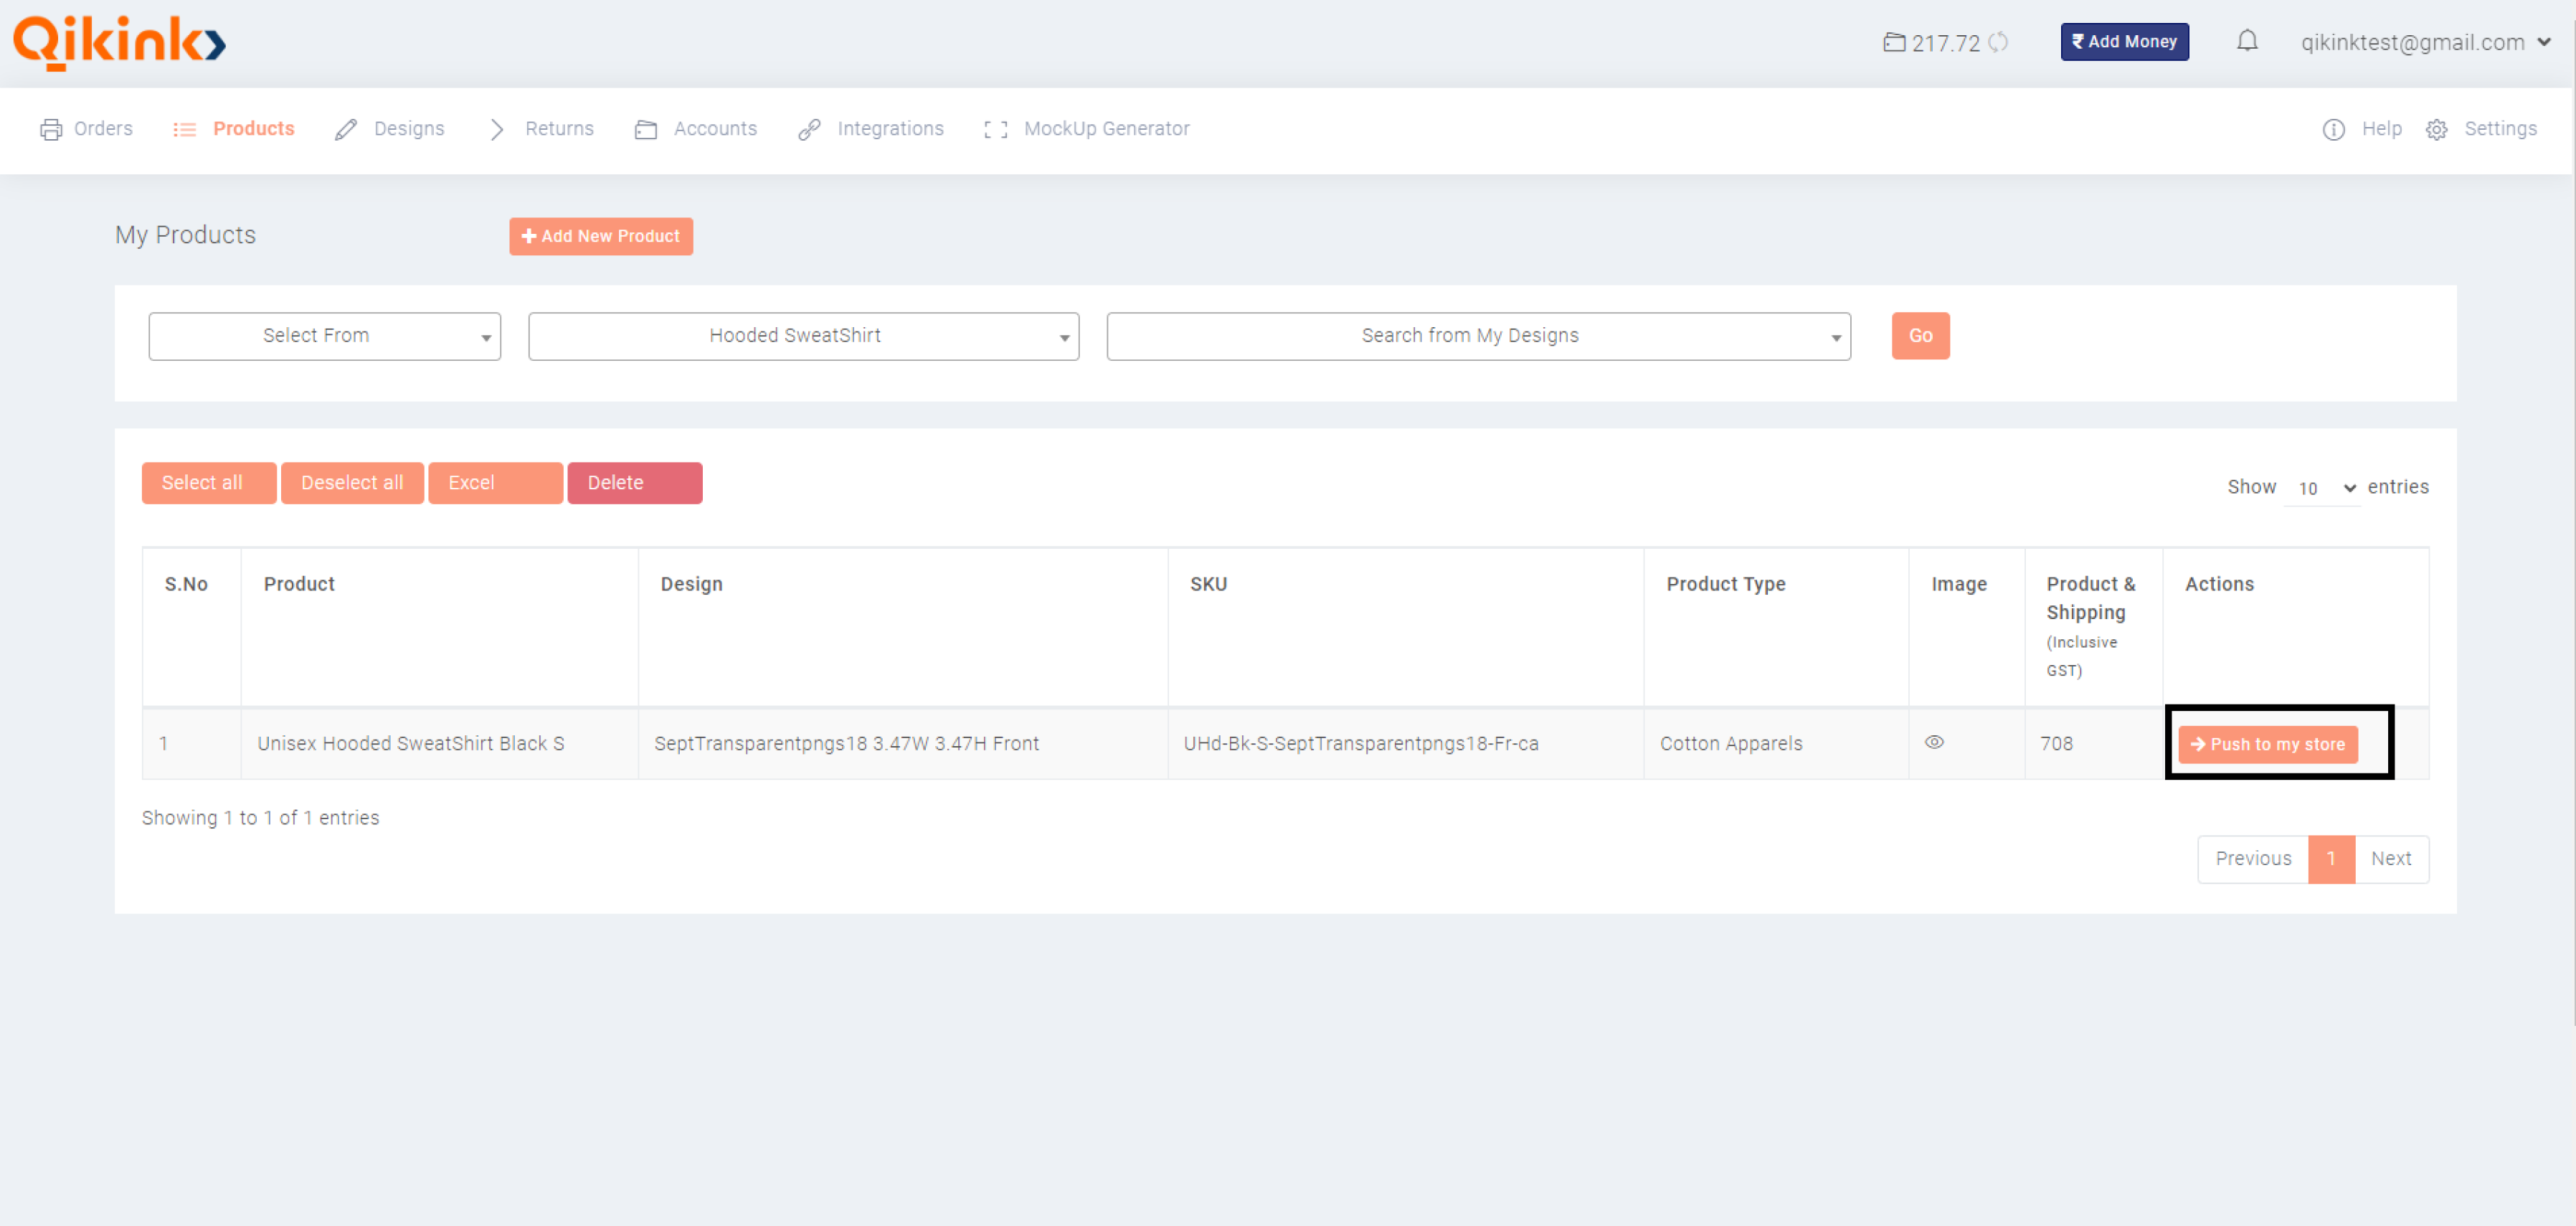The image size is (2576, 1226).
Task: Click the Designs pencil icon
Action: click(346, 129)
